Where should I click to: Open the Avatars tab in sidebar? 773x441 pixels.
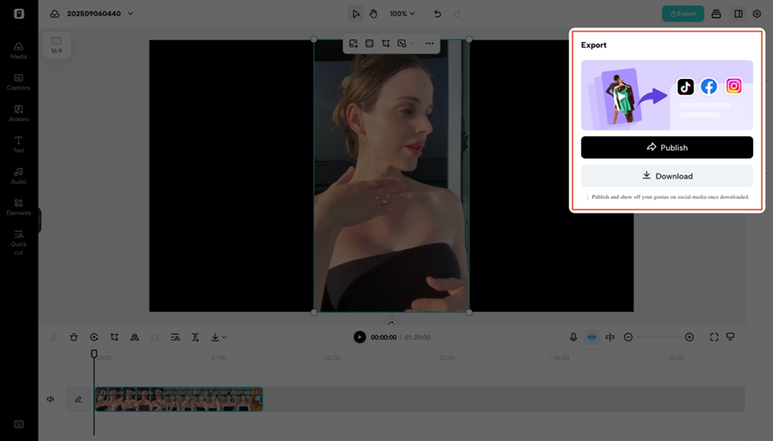coord(18,113)
